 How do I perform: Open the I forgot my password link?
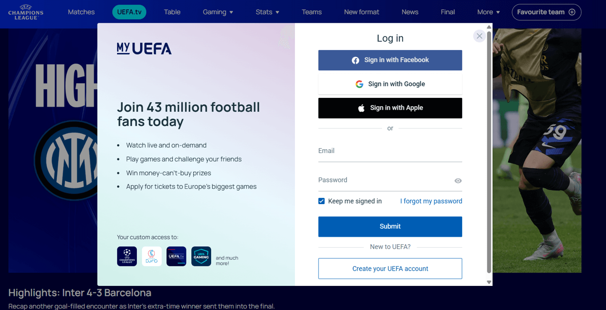click(431, 201)
